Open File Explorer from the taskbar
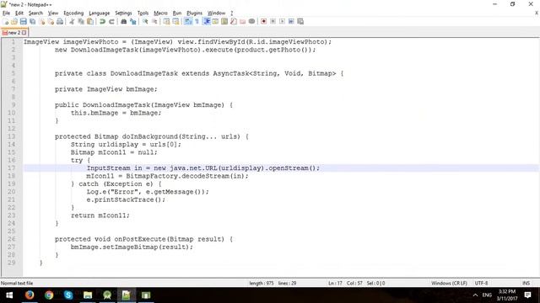Viewport: 540px width, 303px height. 88,295
